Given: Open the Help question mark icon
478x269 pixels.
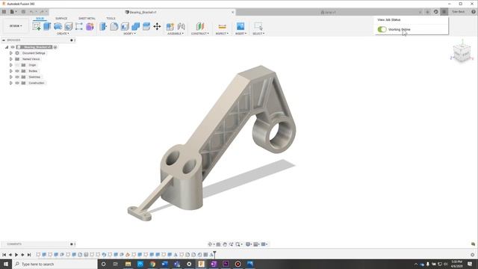Looking at the screenshot, I should 473,12.
